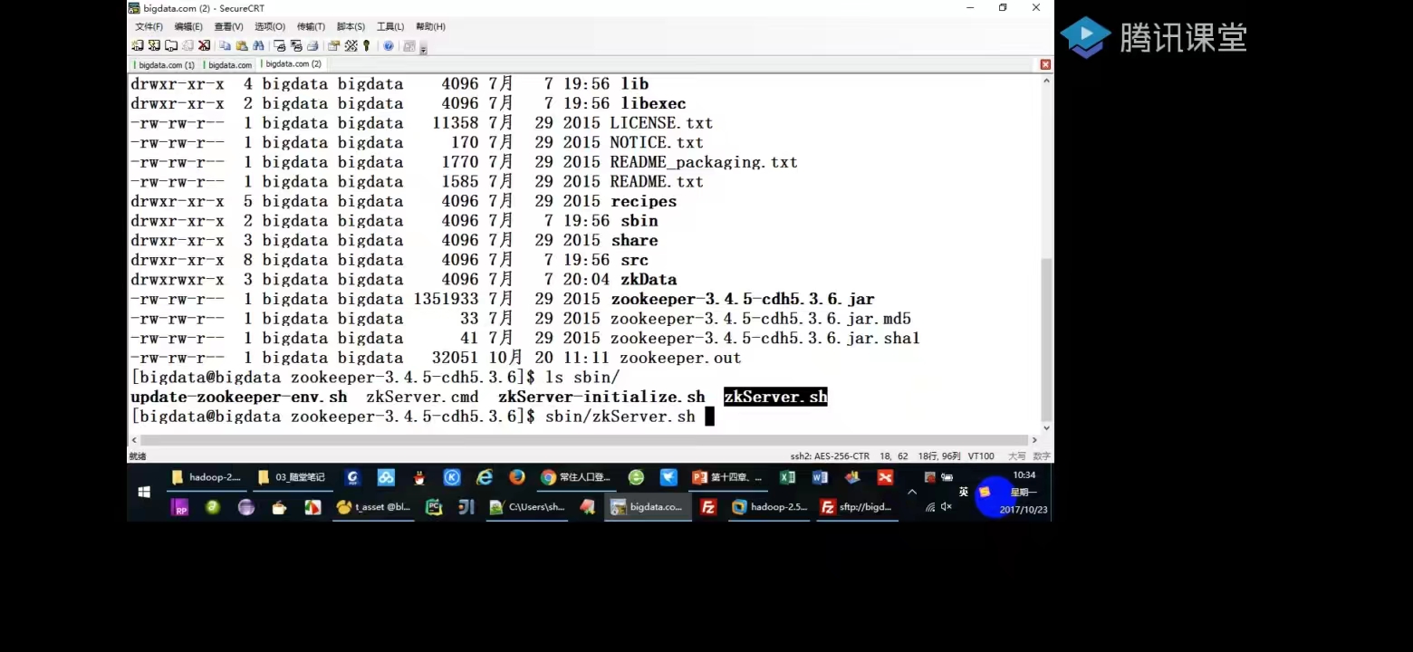Open the 查看(V) menu
Viewport: 1413px width, 652px height.
click(x=228, y=26)
